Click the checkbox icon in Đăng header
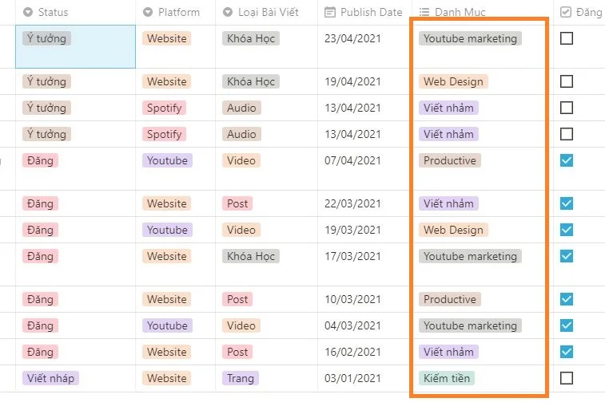This screenshot has width=605, height=406. 566,12
